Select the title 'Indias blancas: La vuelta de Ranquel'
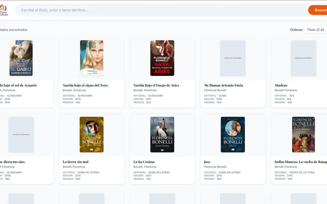Screen dimensions: 327x204 pyautogui.click(x=301, y=162)
